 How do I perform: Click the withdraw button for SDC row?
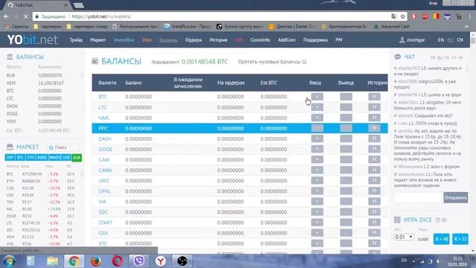point(346,212)
